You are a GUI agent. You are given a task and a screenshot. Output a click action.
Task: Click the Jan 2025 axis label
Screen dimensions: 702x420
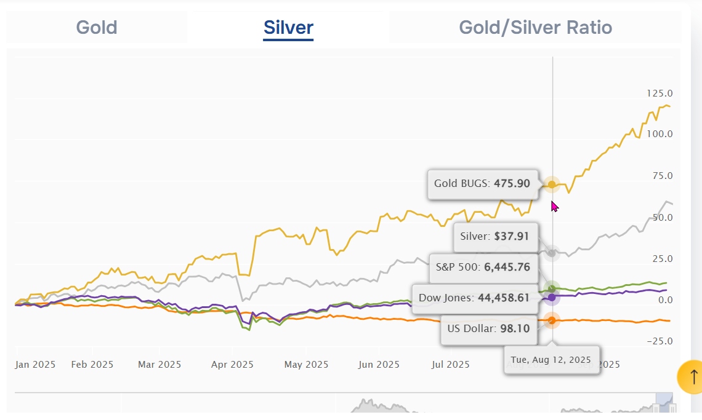[35, 365]
